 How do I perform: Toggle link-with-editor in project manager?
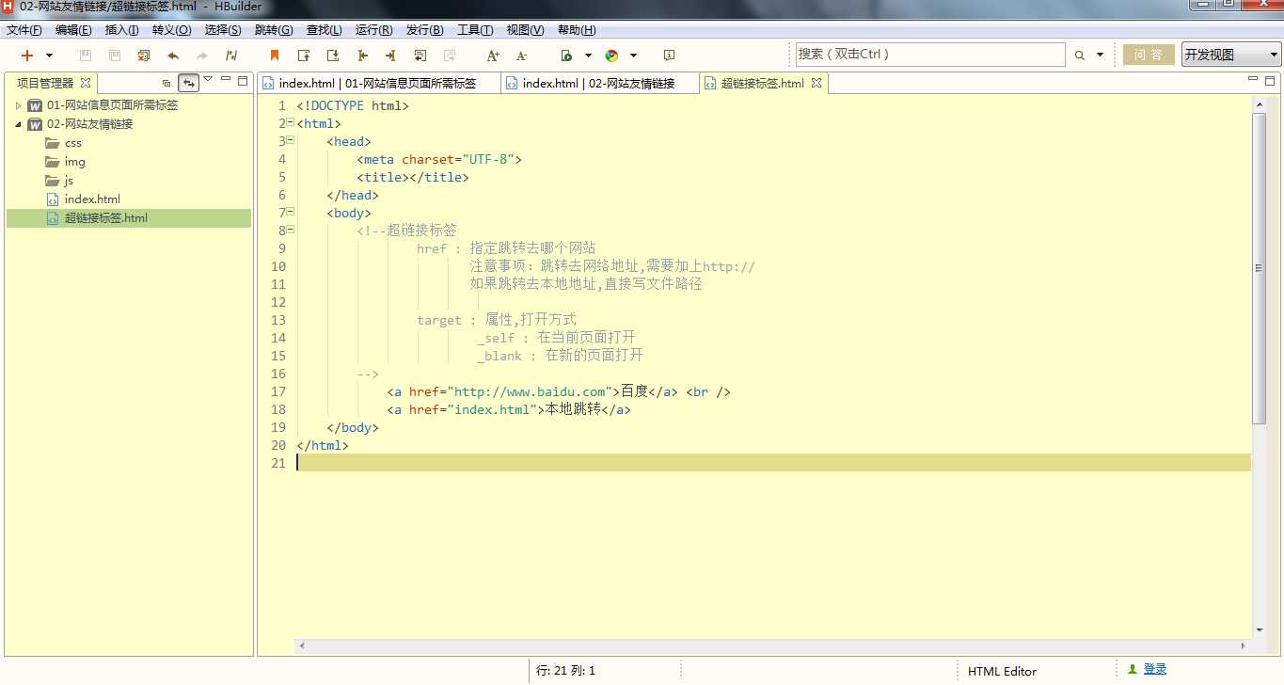[x=189, y=83]
